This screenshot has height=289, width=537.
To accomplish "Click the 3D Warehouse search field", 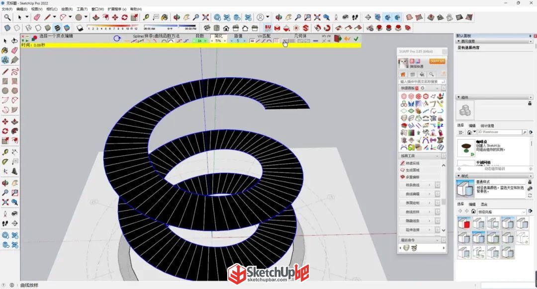I will pyautogui.click(x=499, y=132).
